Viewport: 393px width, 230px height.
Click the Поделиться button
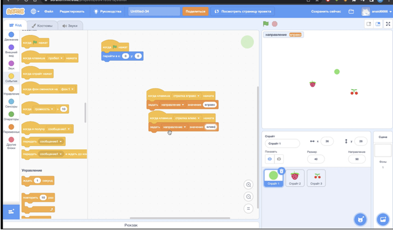coord(195,11)
